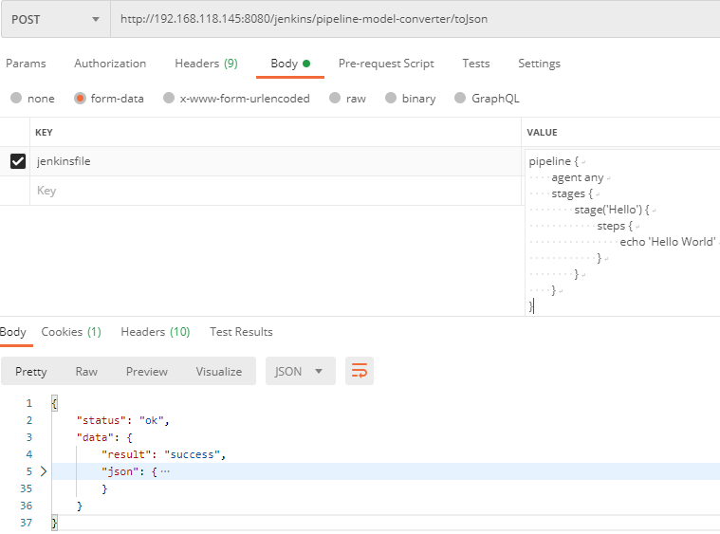Viewport: 720px width, 534px height.
Task: Click the empty Key placeholder field
Action: (275, 191)
